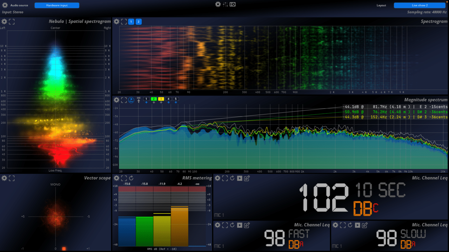Toggle the green curve slot 2 in Magnitude spectrum
The height and width of the screenshot is (252, 449).
pyautogui.click(x=154, y=99)
